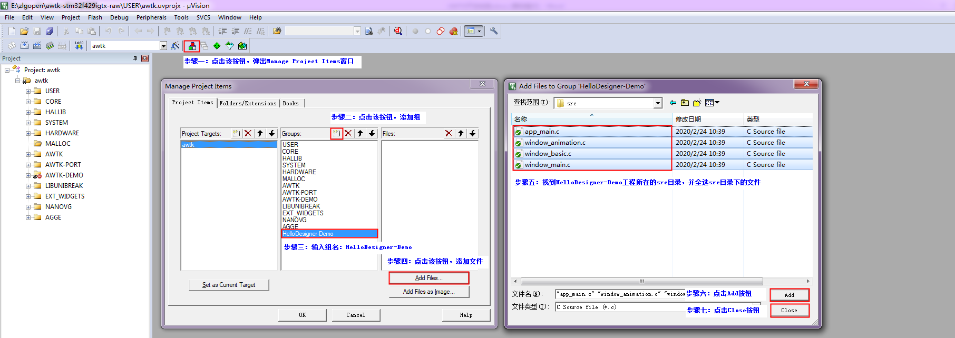Click the horizontal scrollbar in file list
The width and height of the screenshot is (955, 338).
point(641,281)
